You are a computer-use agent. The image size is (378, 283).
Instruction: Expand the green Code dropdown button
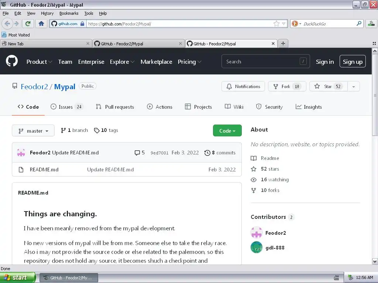(227, 131)
